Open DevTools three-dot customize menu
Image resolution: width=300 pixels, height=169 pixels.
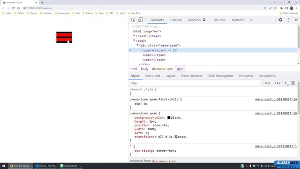click(288, 20)
